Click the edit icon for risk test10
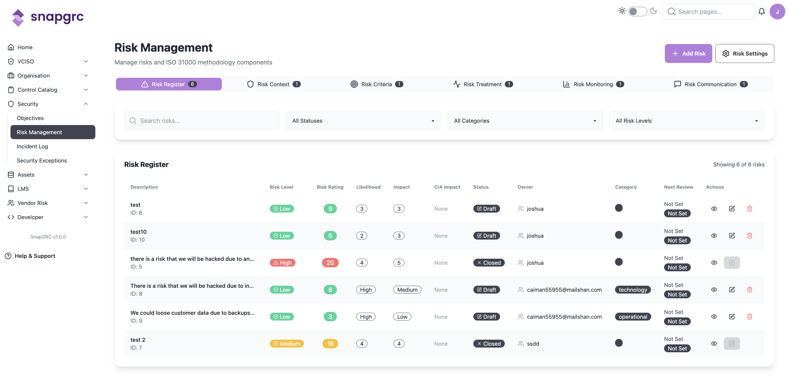The width and height of the screenshot is (789, 390). (732, 235)
